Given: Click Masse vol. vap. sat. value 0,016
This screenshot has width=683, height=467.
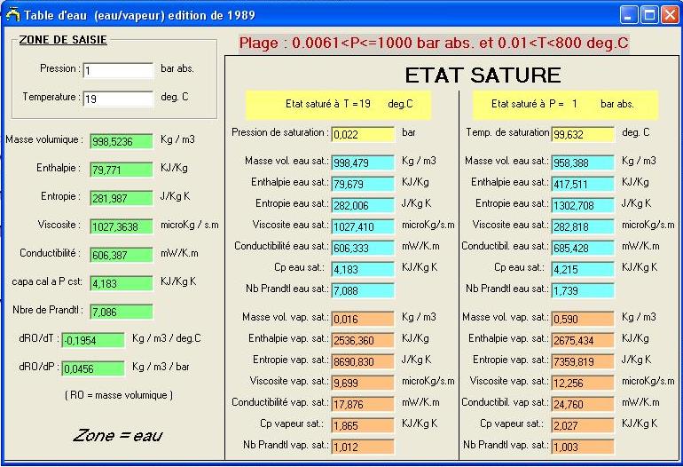Looking at the screenshot, I should tap(363, 319).
